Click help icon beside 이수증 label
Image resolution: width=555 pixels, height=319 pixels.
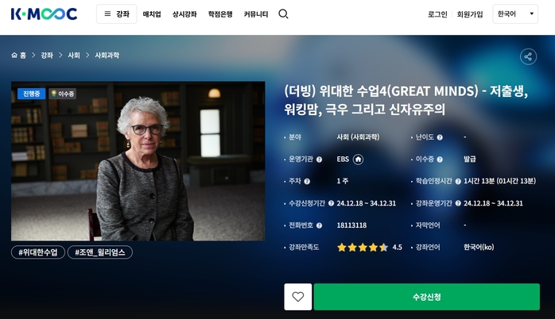440,159
